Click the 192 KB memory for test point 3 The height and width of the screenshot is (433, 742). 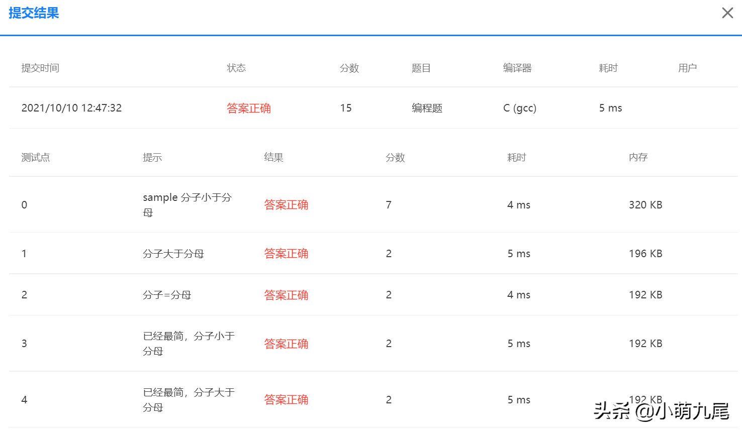coord(645,344)
